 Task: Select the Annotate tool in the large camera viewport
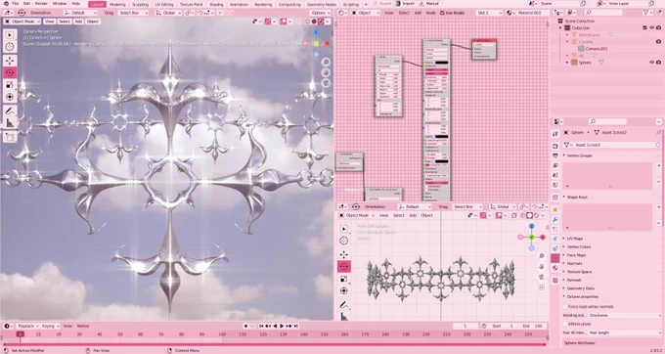pos(10,111)
